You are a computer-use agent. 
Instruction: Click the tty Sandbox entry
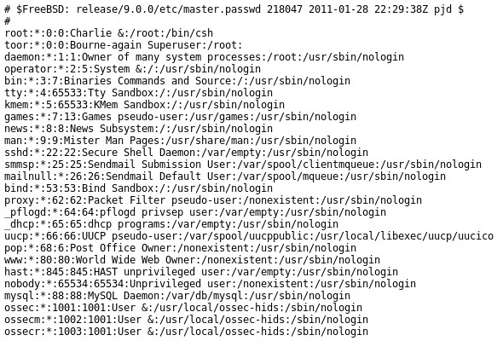pyautogui.click(x=139, y=93)
